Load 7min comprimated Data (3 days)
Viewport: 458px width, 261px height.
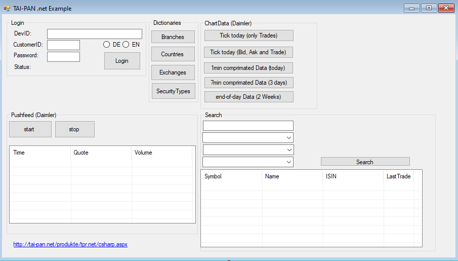[x=249, y=83]
